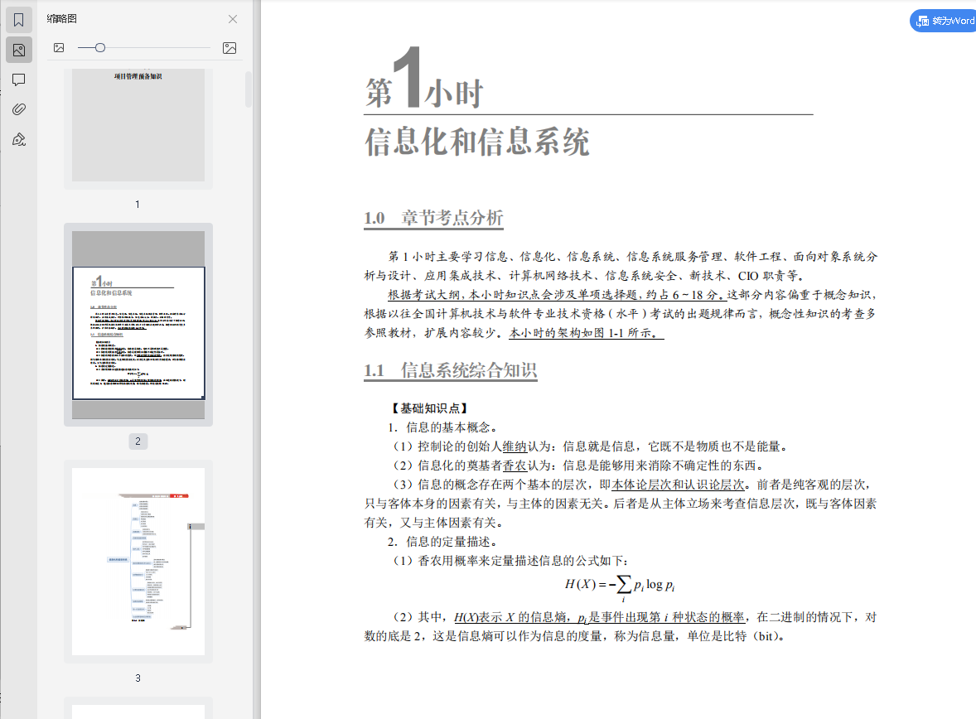Click section heading 1.1 信息系统综合知识
This screenshot has width=976, height=719.
(x=451, y=370)
